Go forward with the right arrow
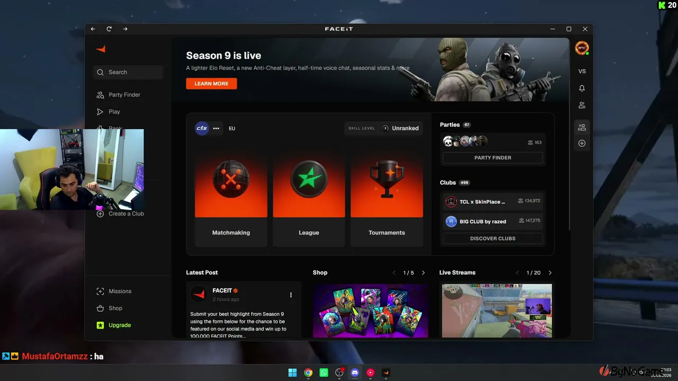 125,29
